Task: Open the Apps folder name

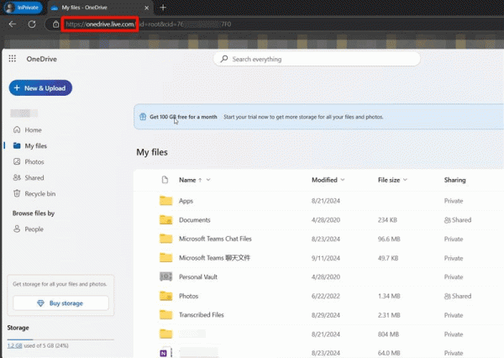Action: 186,201
